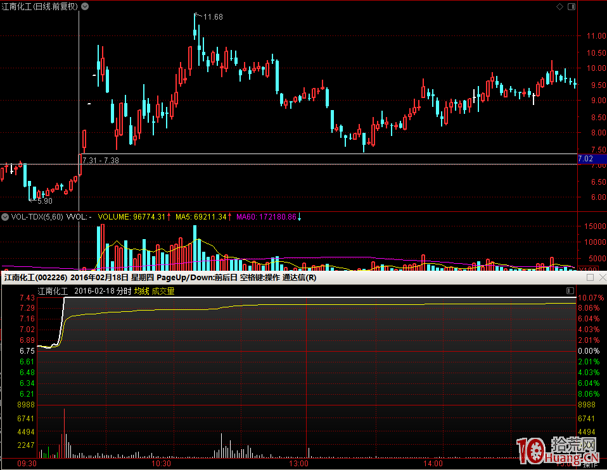Select the yellow 均线 legend label
This screenshot has height=470, width=607.
pyautogui.click(x=142, y=291)
